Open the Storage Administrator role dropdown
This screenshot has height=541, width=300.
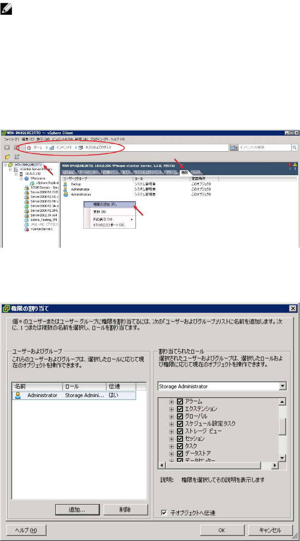pos(283,386)
